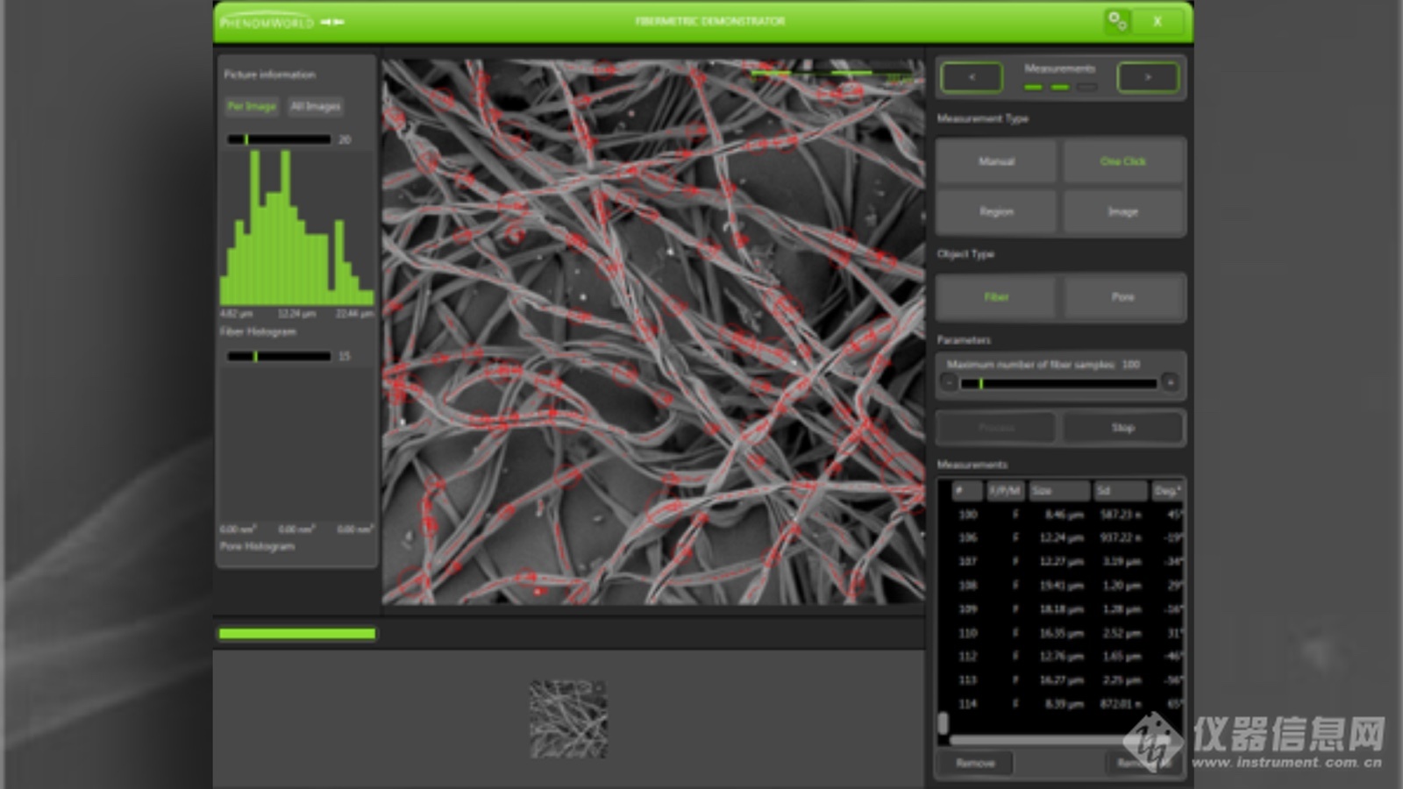
Task: Select measurement row 108
Action: (1067, 585)
